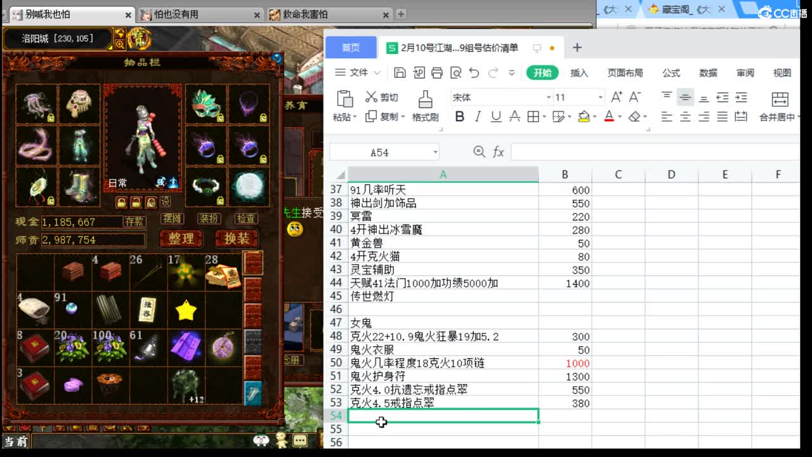Click the 整理 sort button in the inventory
This screenshot has width=812, height=457.
tap(181, 239)
